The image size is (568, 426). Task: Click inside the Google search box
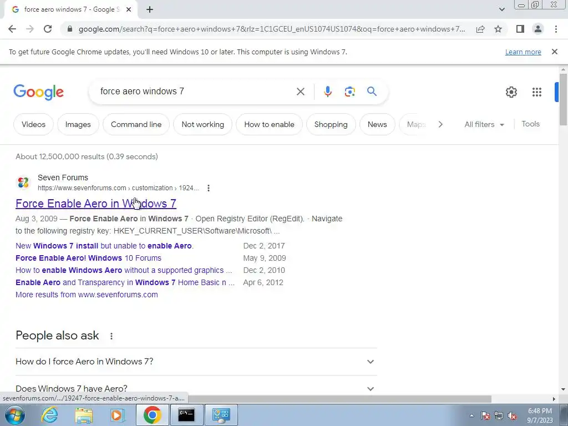tap(196, 92)
